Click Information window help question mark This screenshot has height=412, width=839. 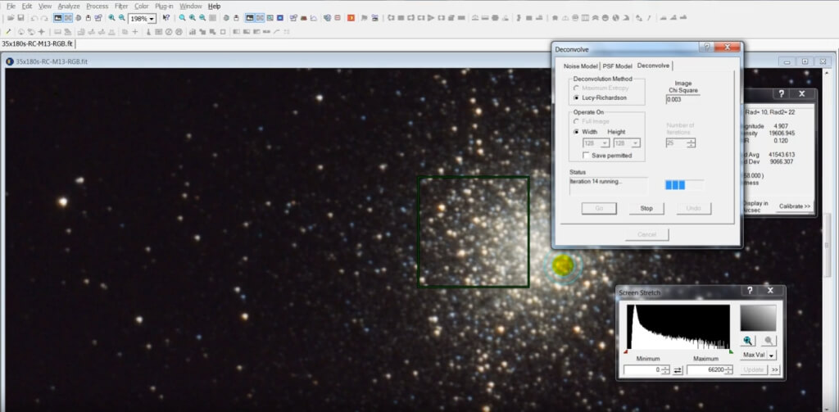tap(781, 93)
